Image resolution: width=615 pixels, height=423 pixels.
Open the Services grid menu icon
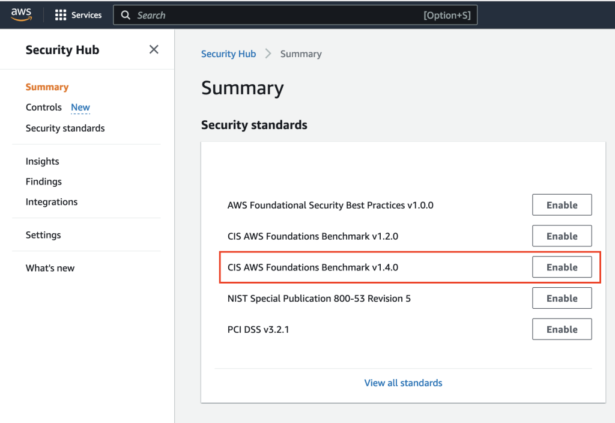tap(61, 15)
